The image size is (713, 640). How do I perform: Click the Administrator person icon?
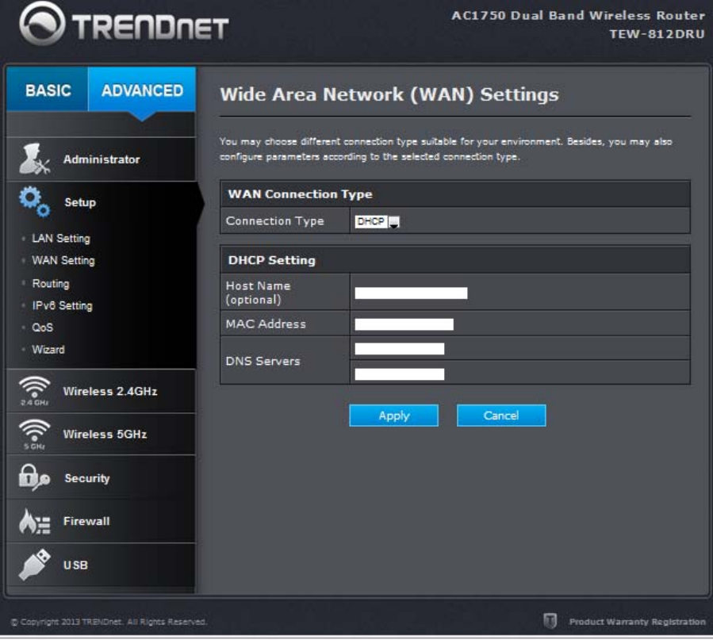35,159
